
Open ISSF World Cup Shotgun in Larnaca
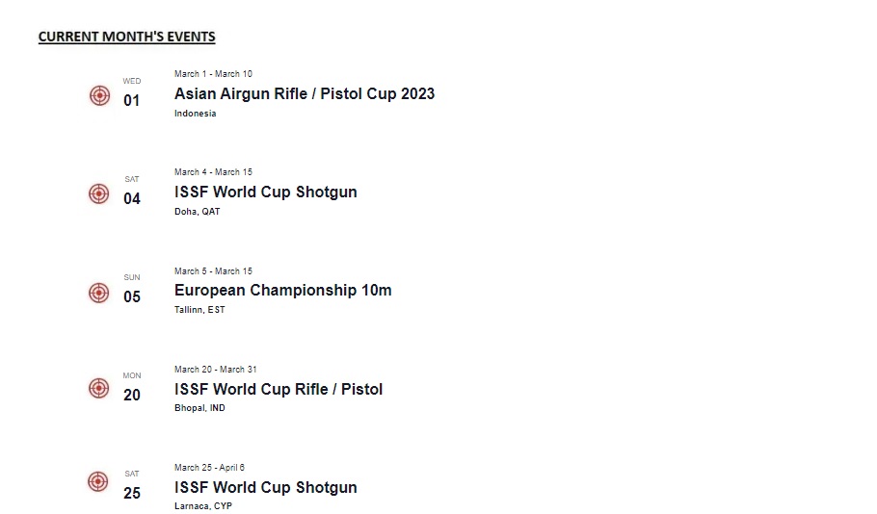click(265, 487)
